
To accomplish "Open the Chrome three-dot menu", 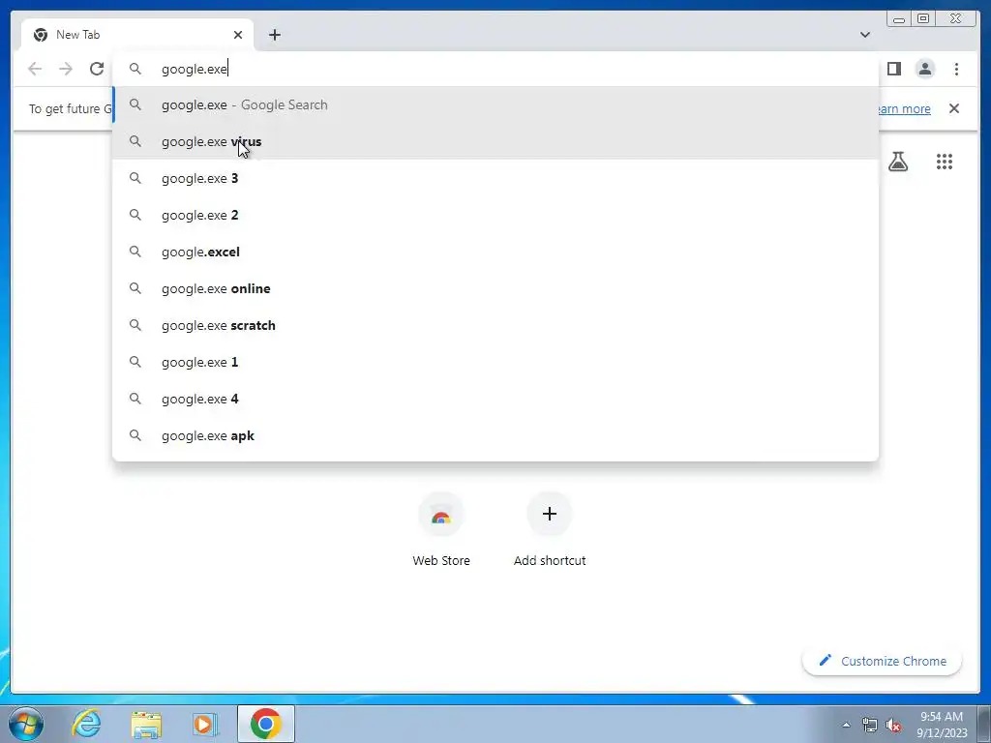I will click(956, 69).
